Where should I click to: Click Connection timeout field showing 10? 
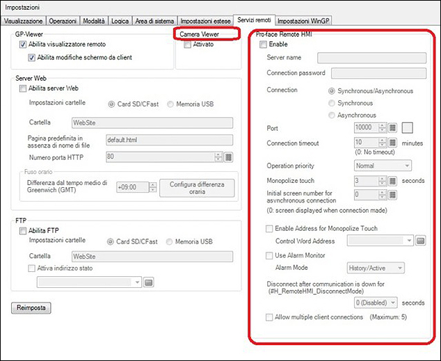(x=366, y=143)
